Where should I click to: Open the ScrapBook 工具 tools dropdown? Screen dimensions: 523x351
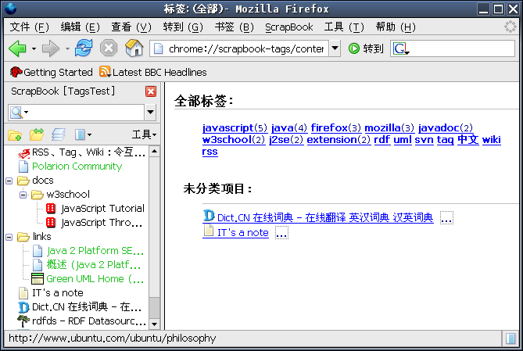(x=144, y=134)
